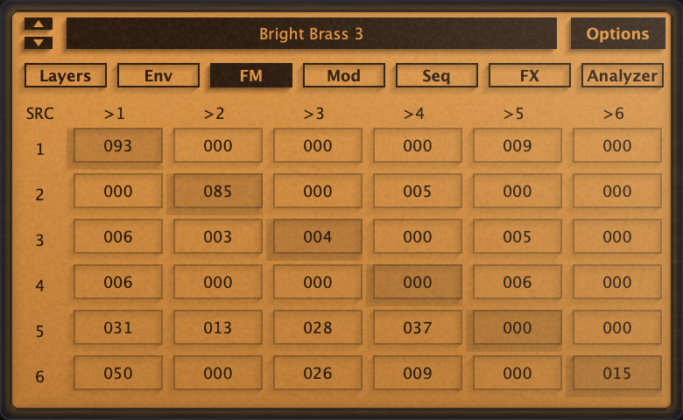Screen dimensions: 683x420
Task: Click source 3 to >2 cell 003
Action: coord(218,236)
